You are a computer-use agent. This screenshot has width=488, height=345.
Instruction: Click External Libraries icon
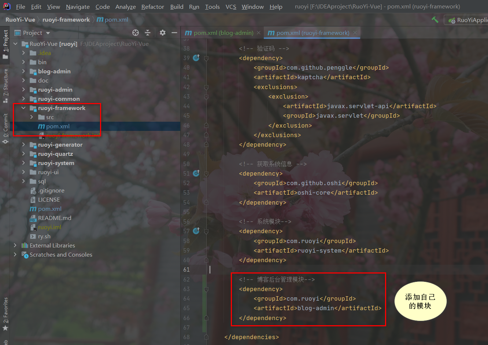(x=25, y=246)
